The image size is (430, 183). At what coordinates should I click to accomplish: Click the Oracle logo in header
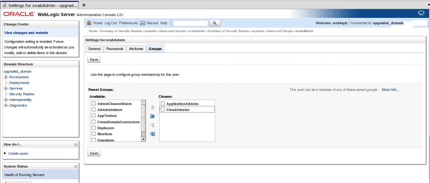point(19,14)
